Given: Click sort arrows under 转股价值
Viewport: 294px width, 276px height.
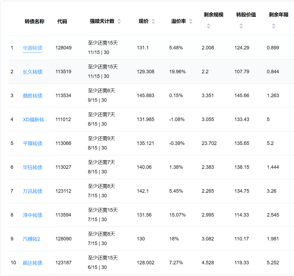Looking at the screenshot, I should pos(241,26).
